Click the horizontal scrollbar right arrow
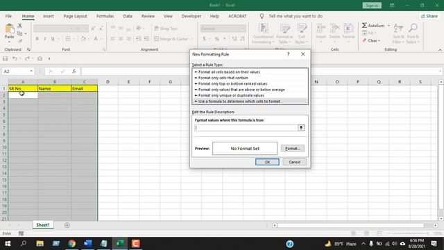 [x=436, y=225]
